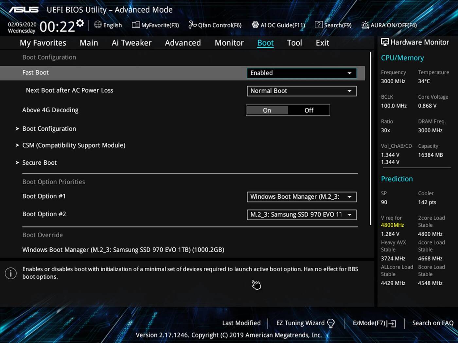
Task: Switch to the Ai Tweaker tab
Action: (x=132, y=42)
